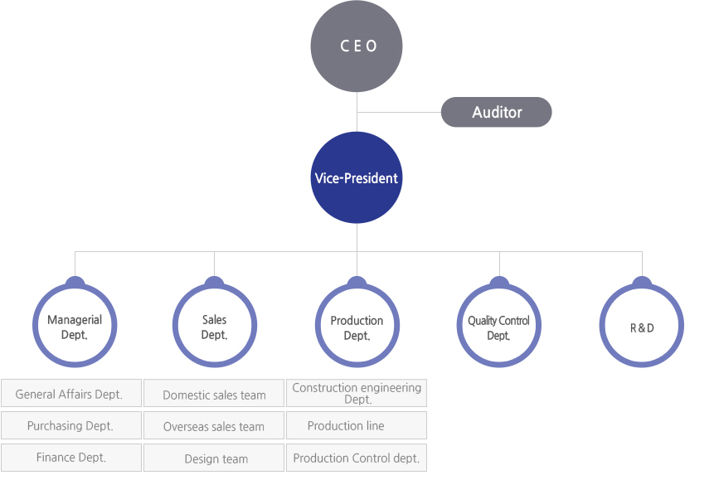Select the Quality Control Dept. circle
This screenshot has height=480, width=714.
click(x=499, y=325)
